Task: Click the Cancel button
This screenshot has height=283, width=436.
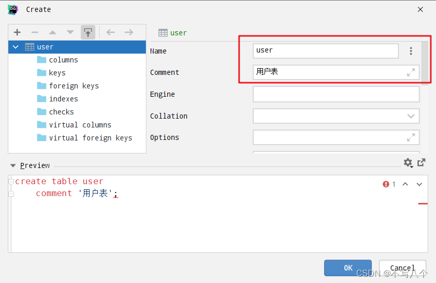Action: tap(402, 268)
